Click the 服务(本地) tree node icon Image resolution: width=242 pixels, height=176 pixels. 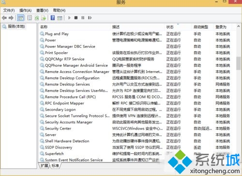coord(4,27)
